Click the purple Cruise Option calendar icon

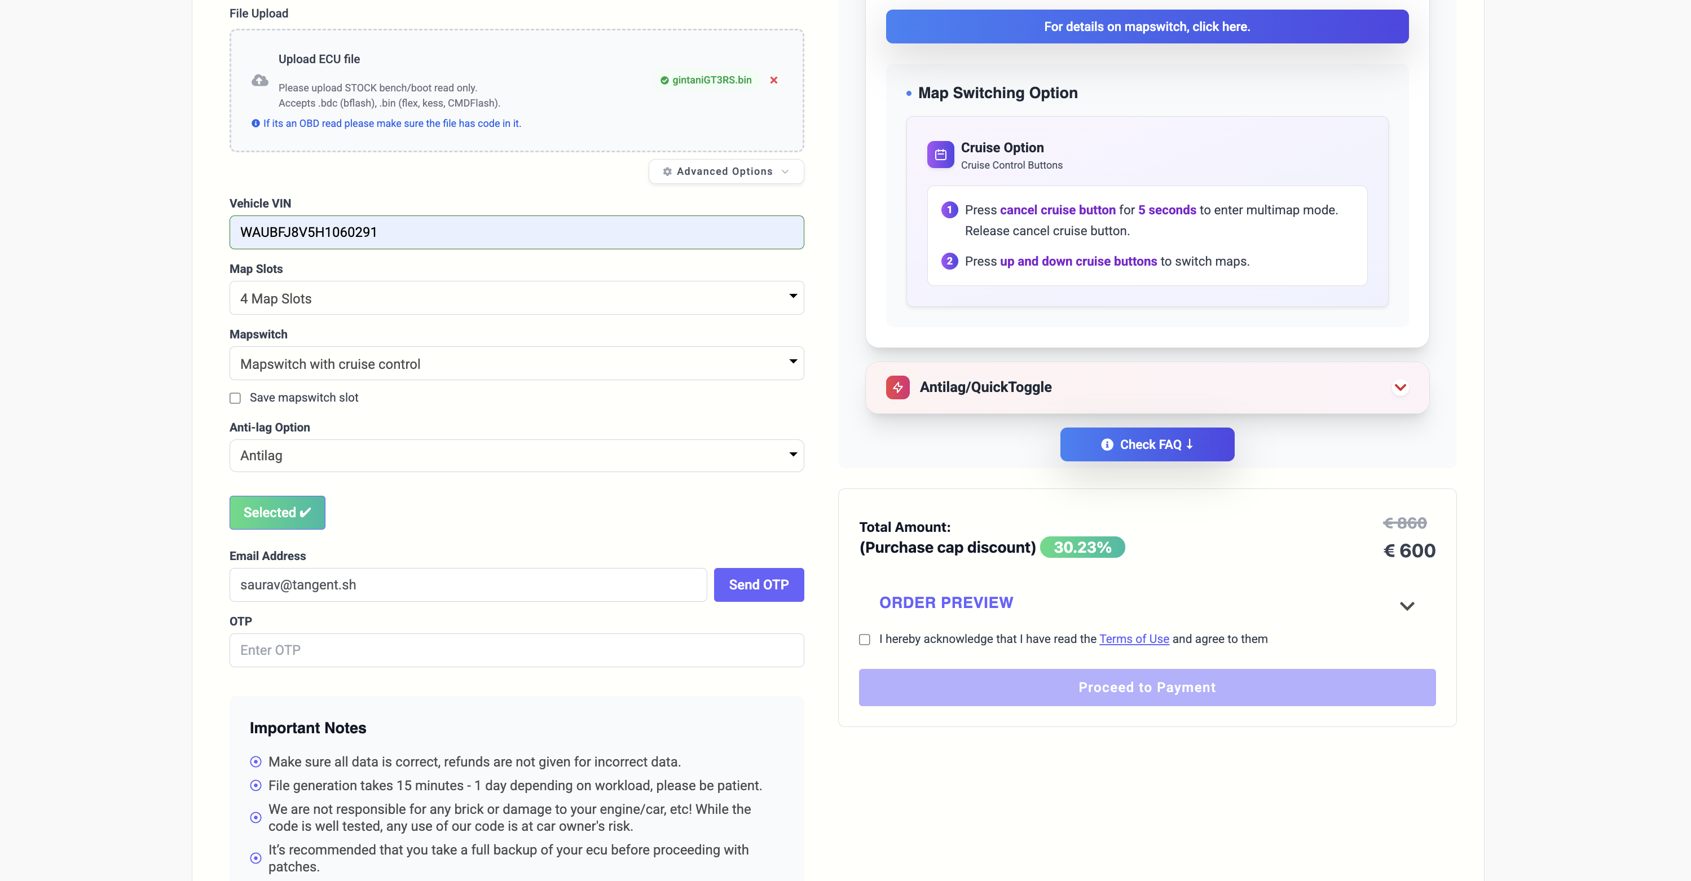[x=940, y=155]
